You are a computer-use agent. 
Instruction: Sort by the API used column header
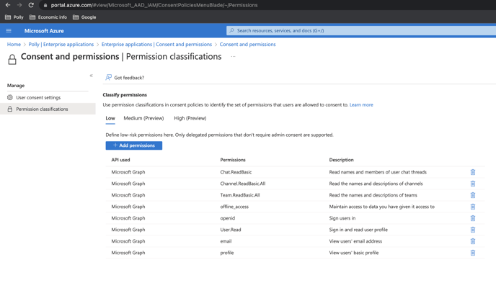click(120, 160)
